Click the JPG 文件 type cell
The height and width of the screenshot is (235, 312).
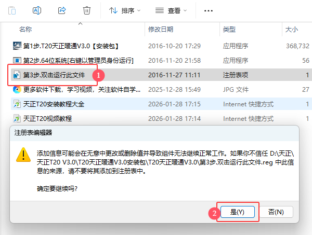coord(236,90)
